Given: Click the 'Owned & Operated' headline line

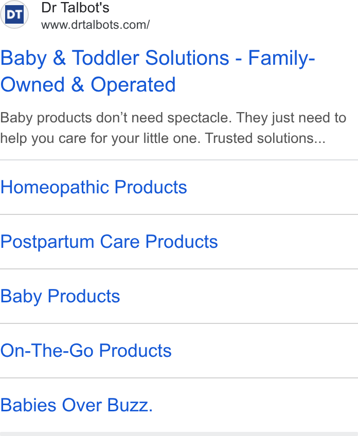Looking at the screenshot, I should point(88,84).
